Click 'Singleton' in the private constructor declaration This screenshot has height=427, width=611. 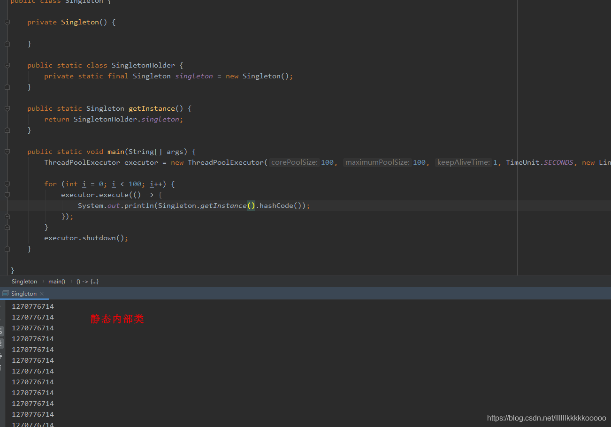click(80, 22)
